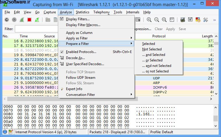
Task: Click the open capture file folder icon
Action: [48, 20]
